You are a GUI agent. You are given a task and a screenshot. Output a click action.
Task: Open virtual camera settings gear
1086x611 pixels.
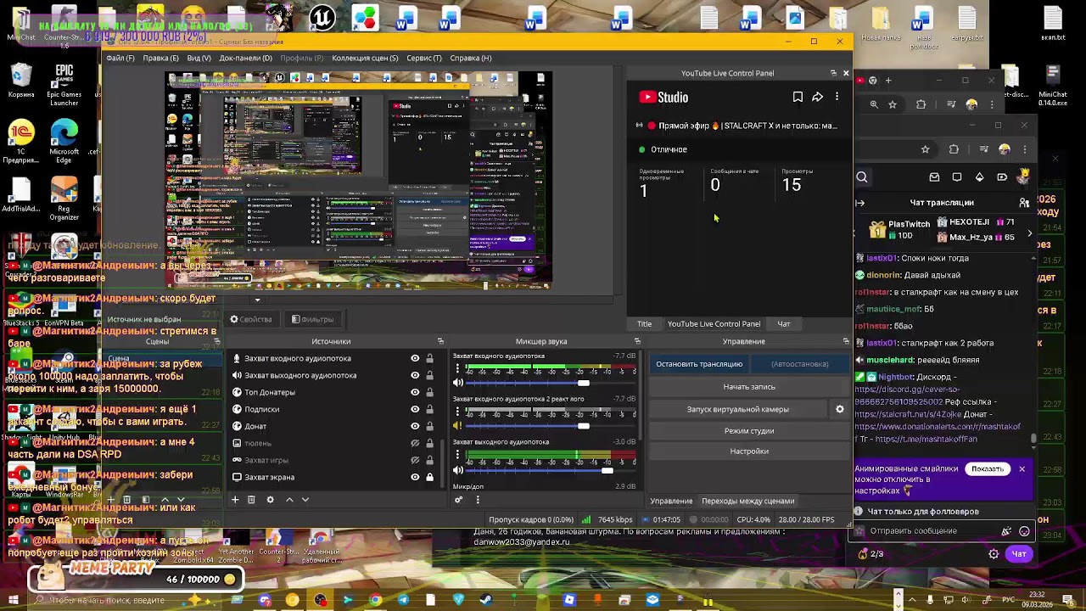[x=840, y=409]
